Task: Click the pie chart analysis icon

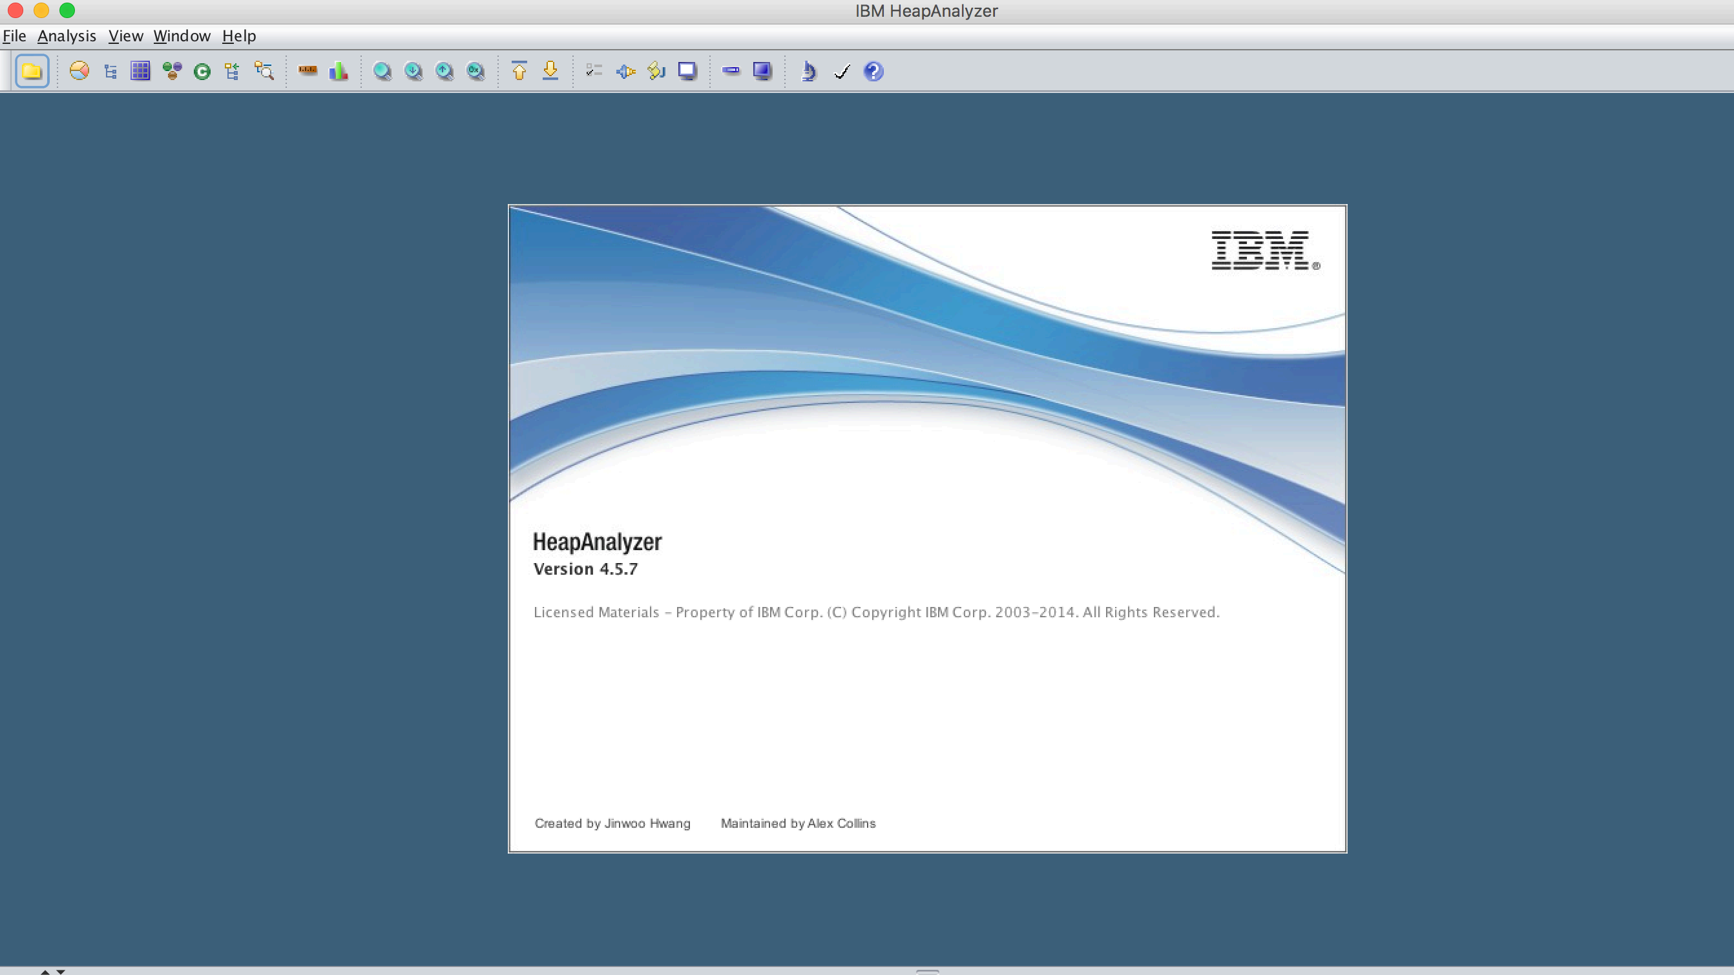Action: pyautogui.click(x=79, y=70)
